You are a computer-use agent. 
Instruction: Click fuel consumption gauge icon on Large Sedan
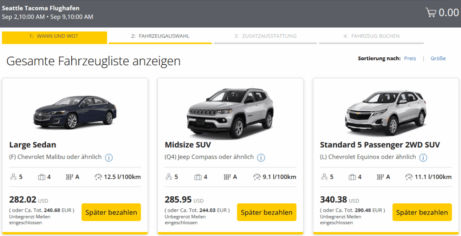coord(98,177)
